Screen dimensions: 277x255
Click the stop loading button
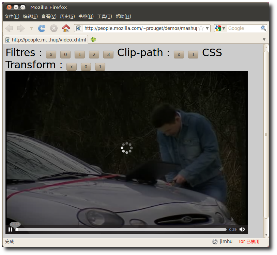pos(54,28)
